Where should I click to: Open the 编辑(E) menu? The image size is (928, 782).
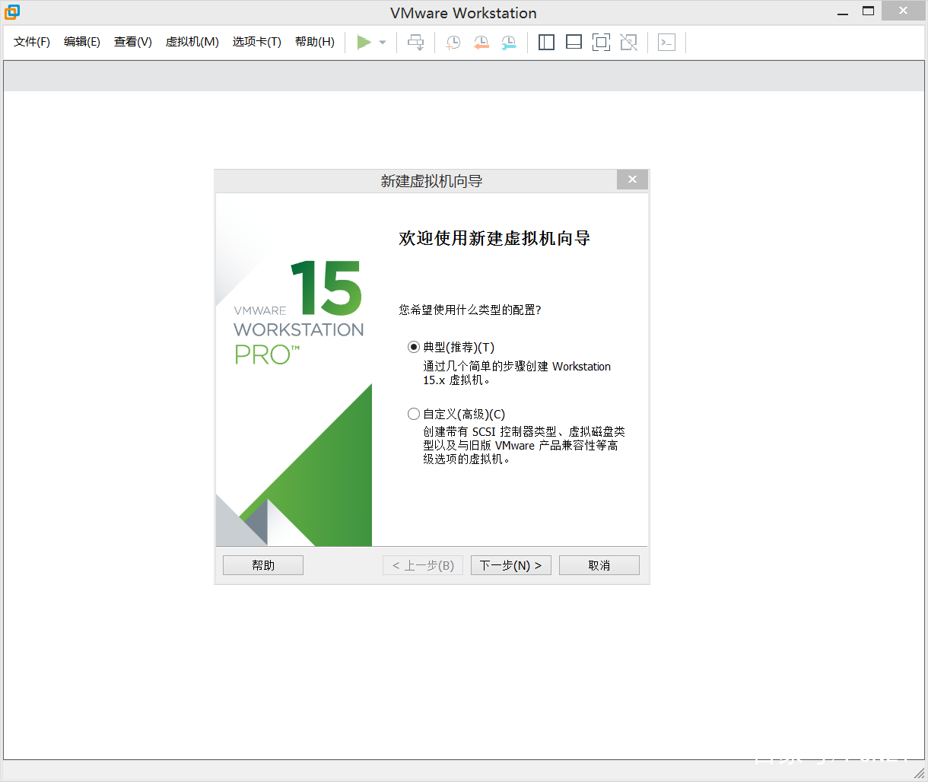82,42
